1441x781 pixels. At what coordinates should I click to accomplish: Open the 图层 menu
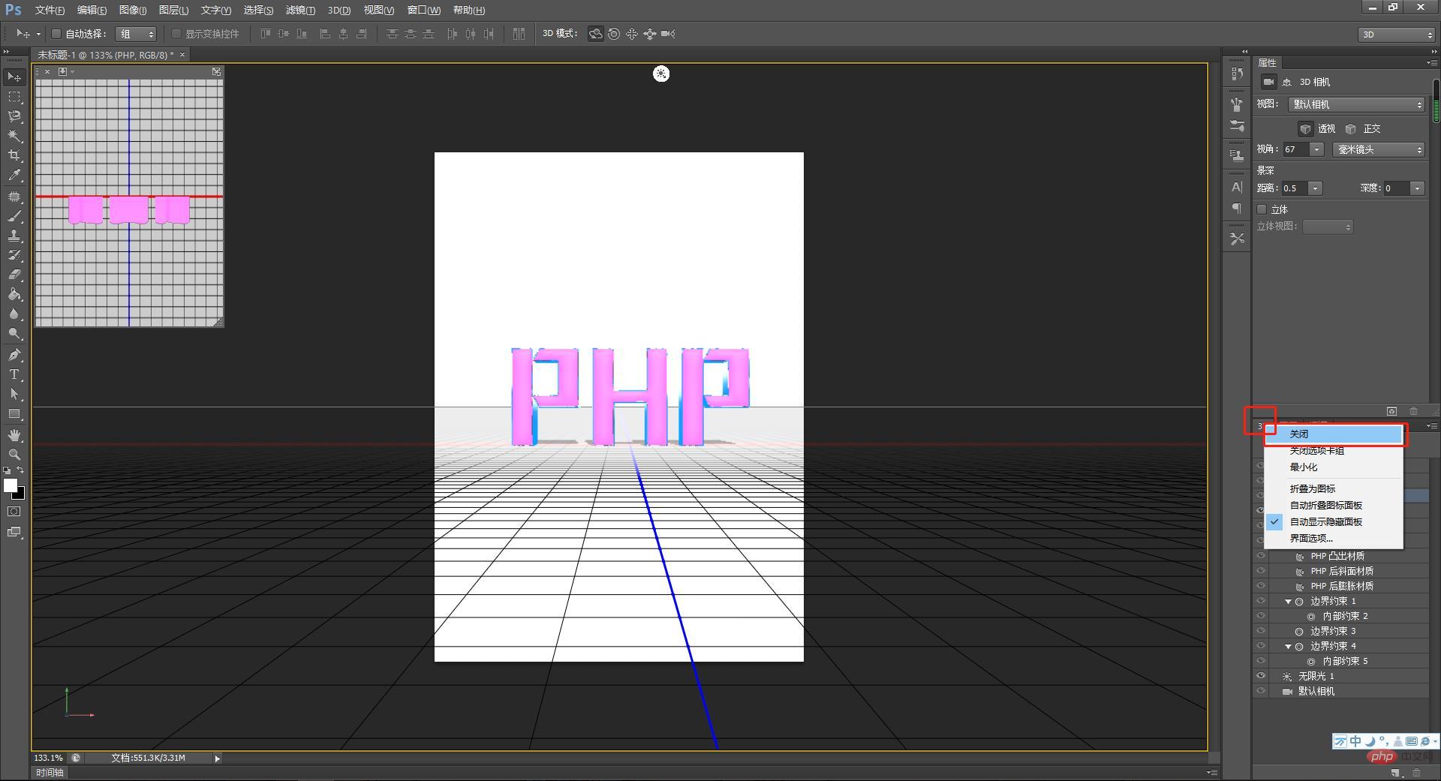[x=173, y=10]
